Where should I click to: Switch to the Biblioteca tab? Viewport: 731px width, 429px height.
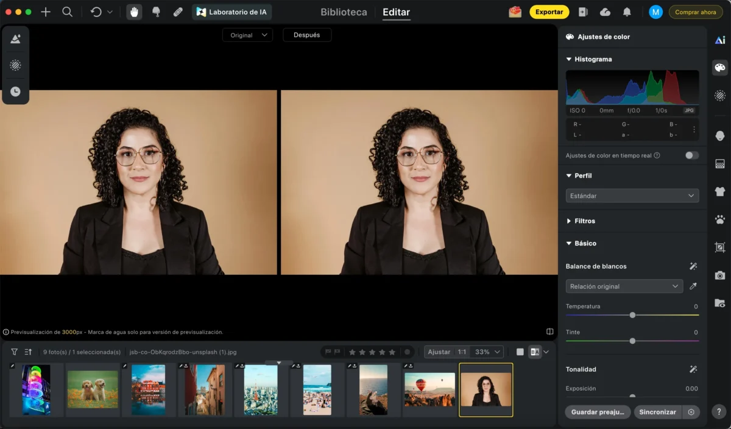pos(344,12)
